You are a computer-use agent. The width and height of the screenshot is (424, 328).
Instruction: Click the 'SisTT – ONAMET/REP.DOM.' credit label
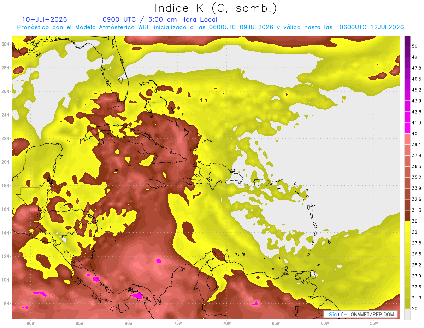[x=360, y=314]
